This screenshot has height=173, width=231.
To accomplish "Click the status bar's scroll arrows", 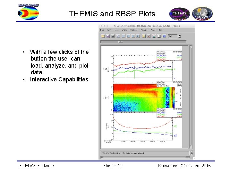I will point(192,153).
